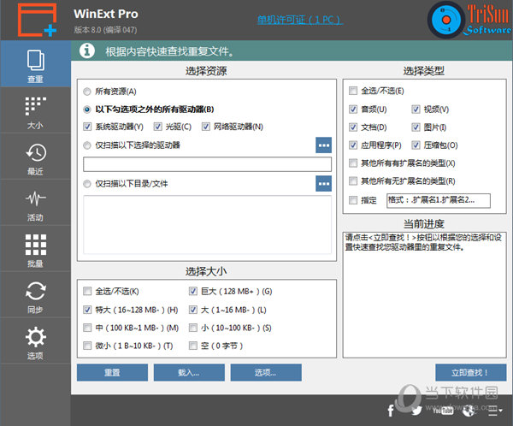Screen dimensions: 513x426
Task: Enable 其他所有无扩展名的类型(R) checkbox
Action: point(353,180)
